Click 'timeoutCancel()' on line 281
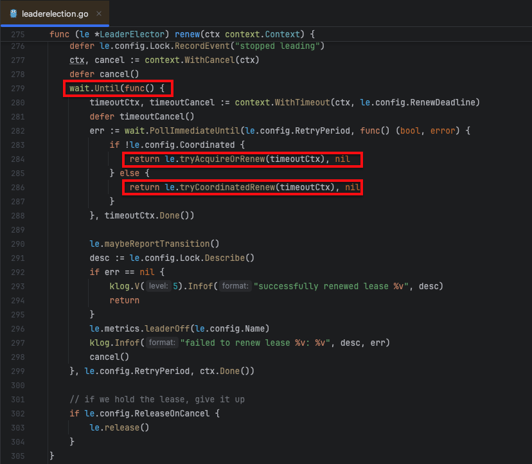The height and width of the screenshot is (464, 532). click(x=157, y=117)
